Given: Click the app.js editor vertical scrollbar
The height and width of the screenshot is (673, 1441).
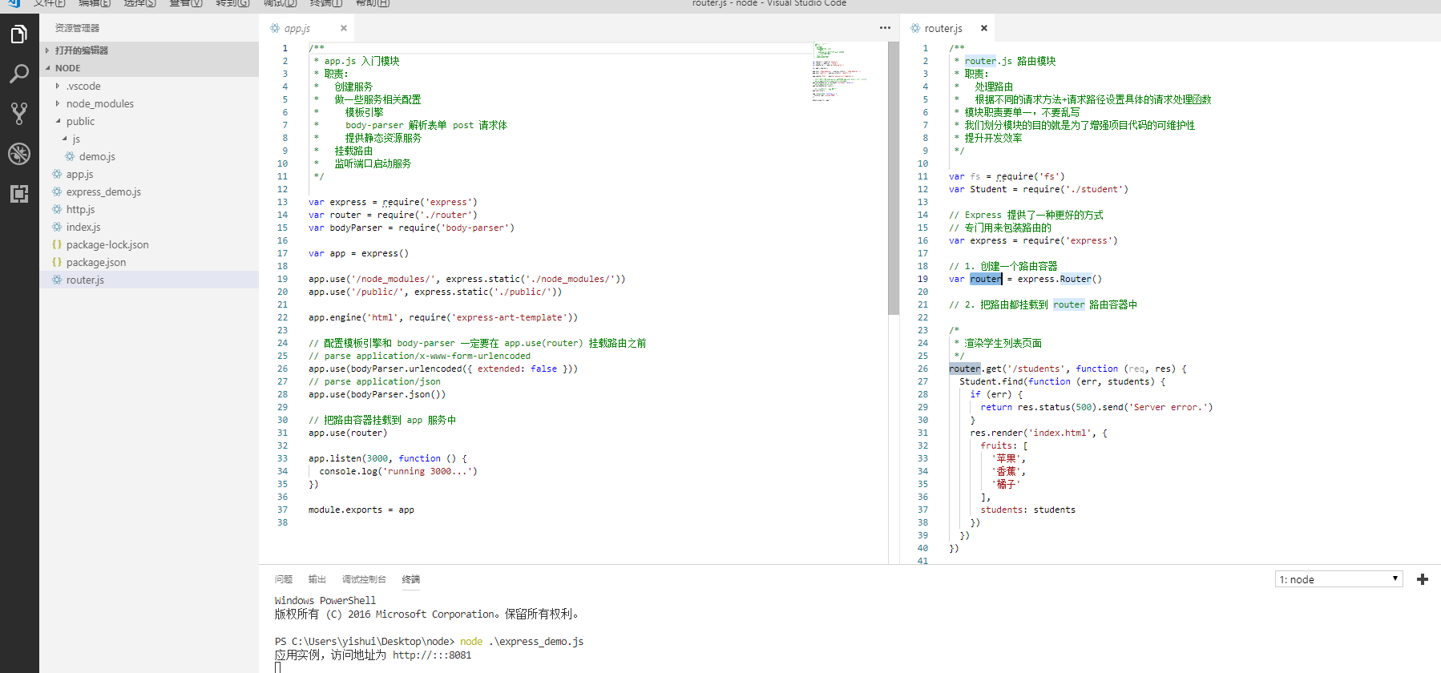Looking at the screenshot, I should click(x=894, y=178).
